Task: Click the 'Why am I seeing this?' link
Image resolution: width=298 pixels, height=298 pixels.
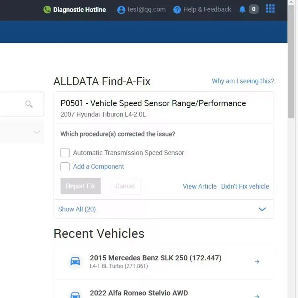Action: coord(243,81)
